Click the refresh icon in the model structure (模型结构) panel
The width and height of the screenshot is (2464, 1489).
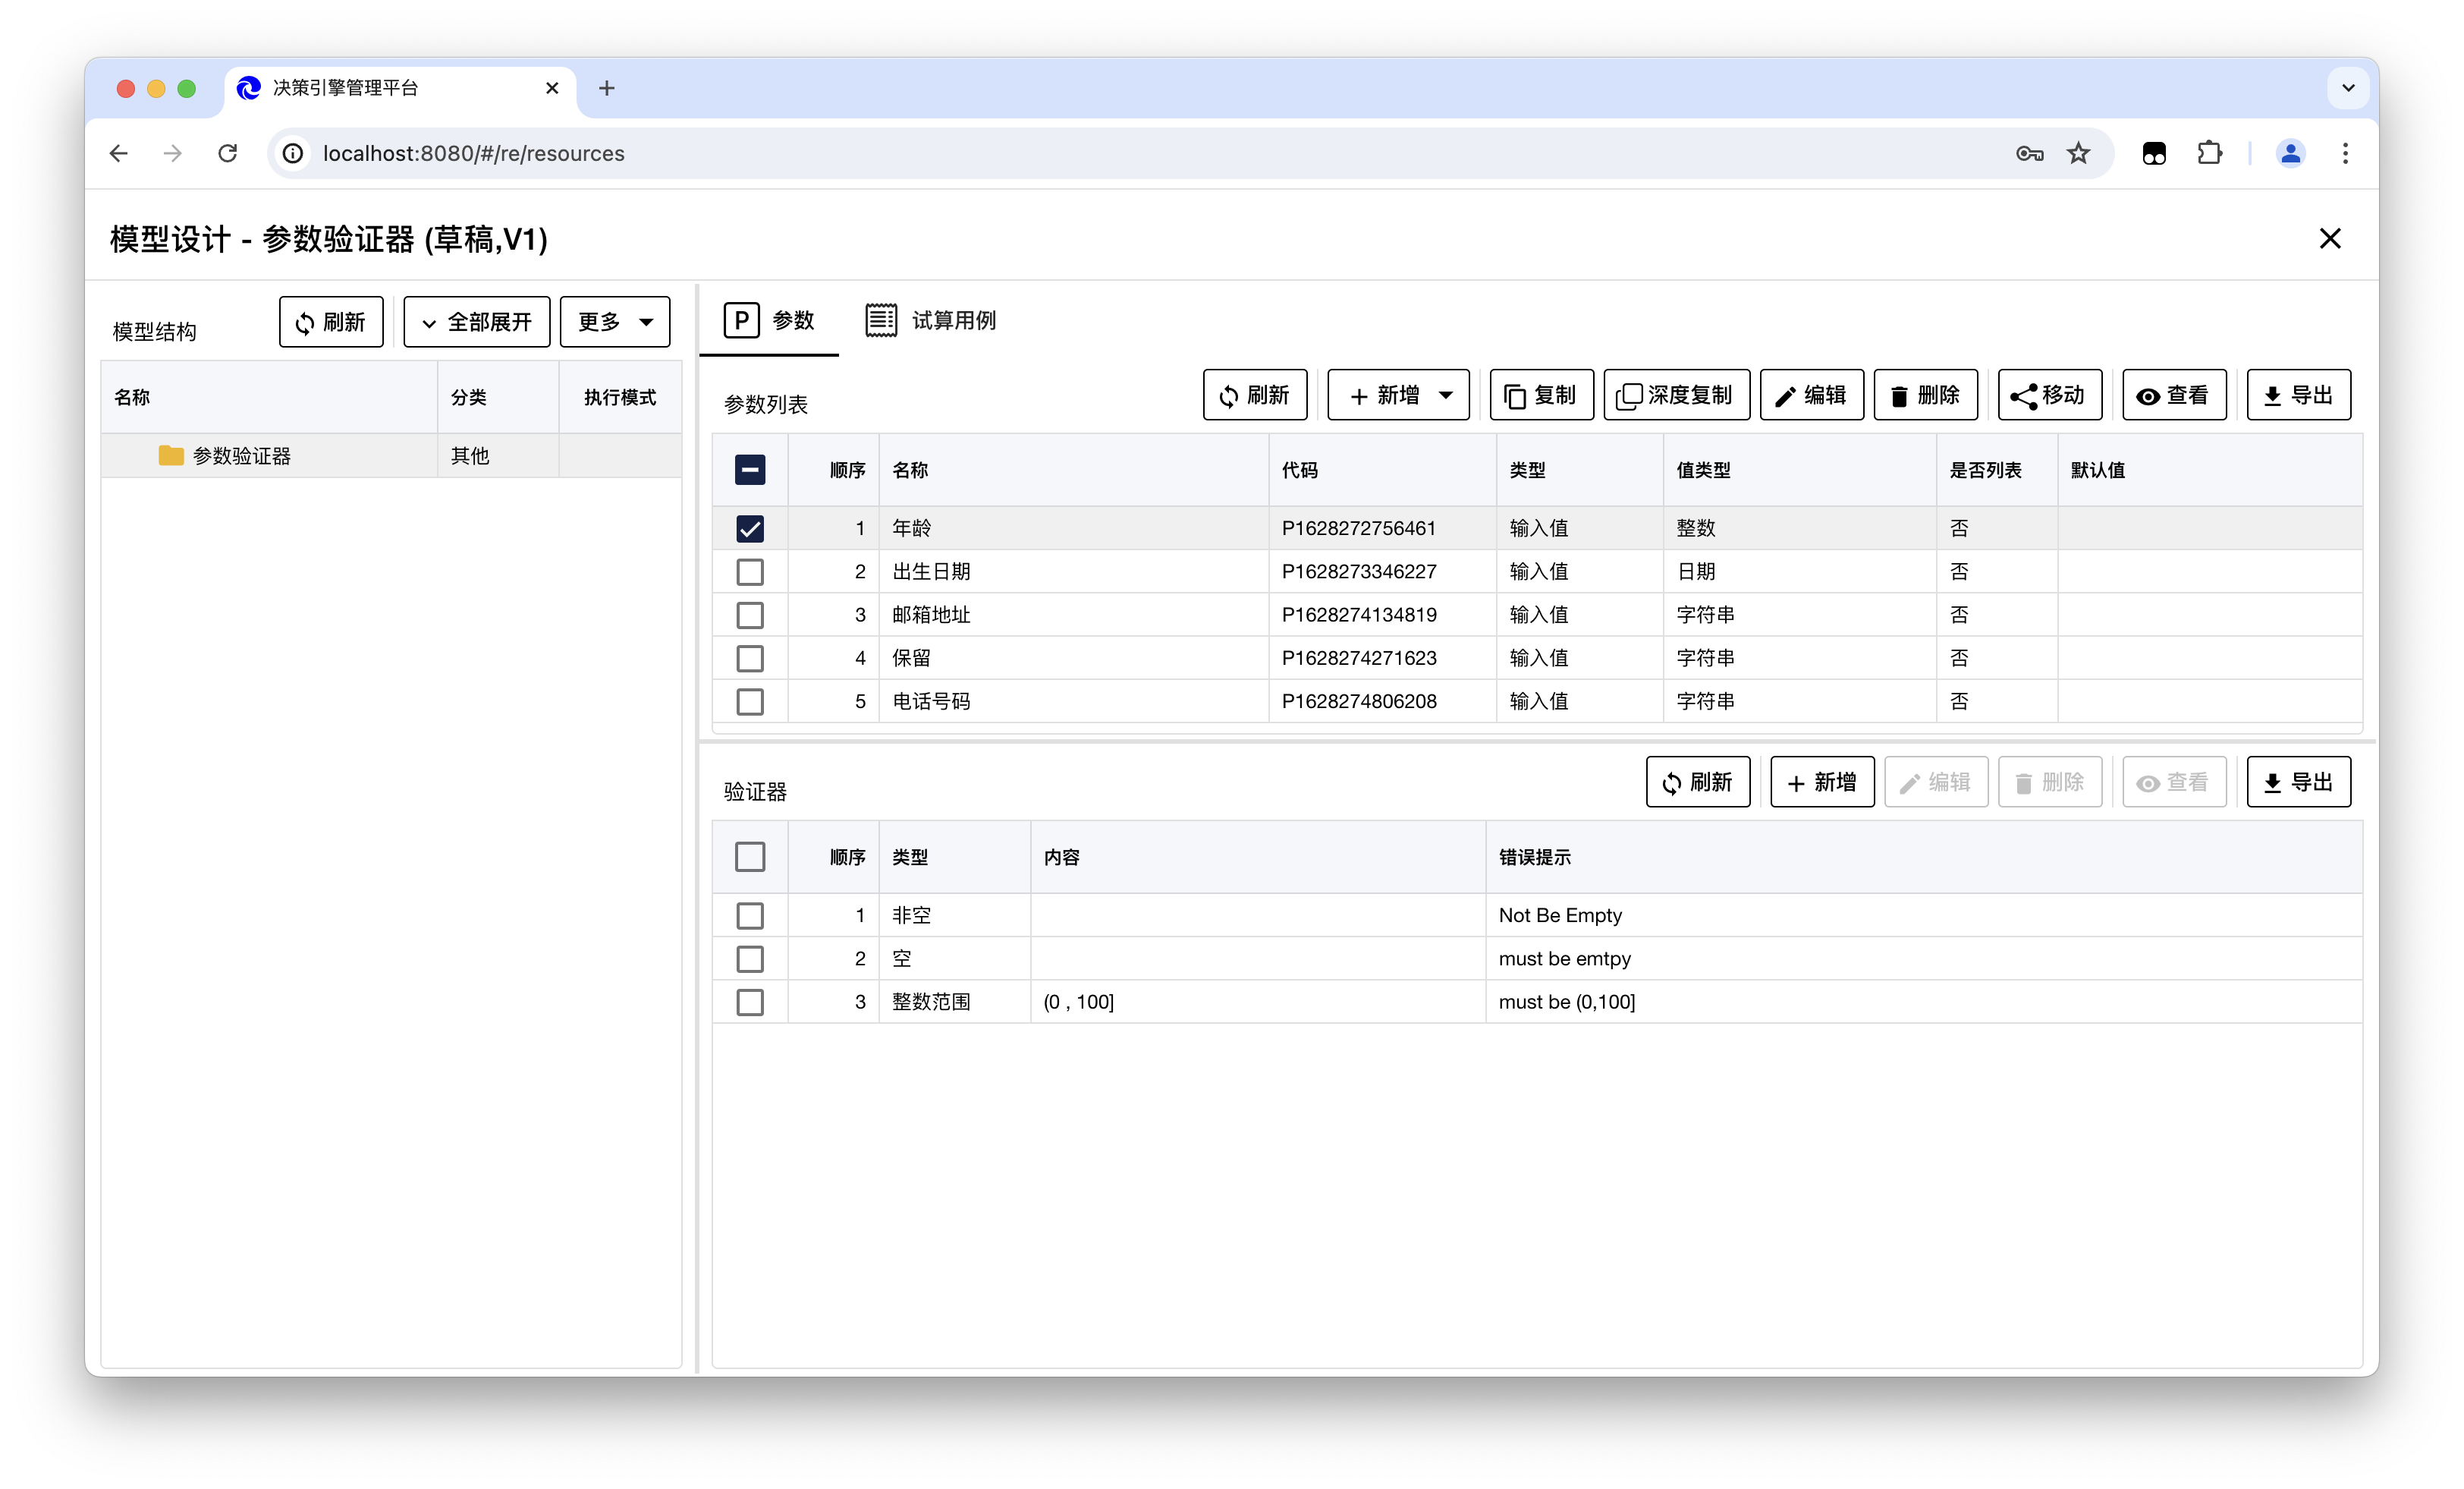(x=331, y=323)
